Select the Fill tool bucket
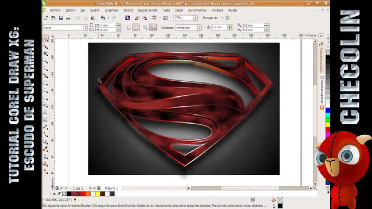Image resolution: width=372 pixels, height=209 pixels. [46, 164]
